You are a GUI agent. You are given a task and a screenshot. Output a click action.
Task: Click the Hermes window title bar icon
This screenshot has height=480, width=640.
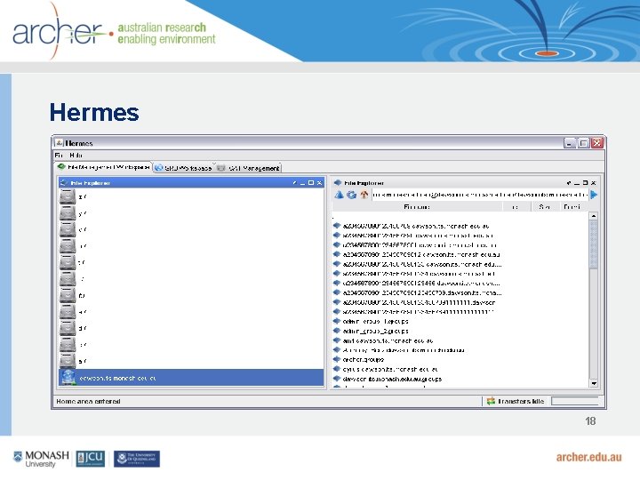click(x=60, y=143)
